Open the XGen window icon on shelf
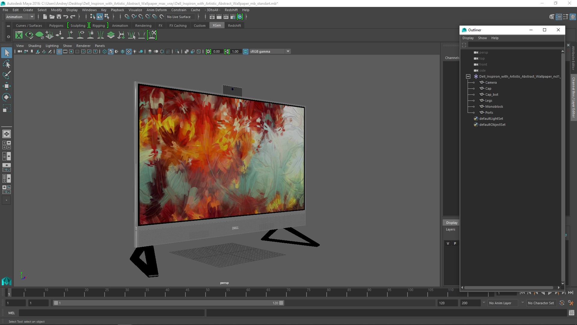The width and height of the screenshot is (577, 325). coord(19,35)
